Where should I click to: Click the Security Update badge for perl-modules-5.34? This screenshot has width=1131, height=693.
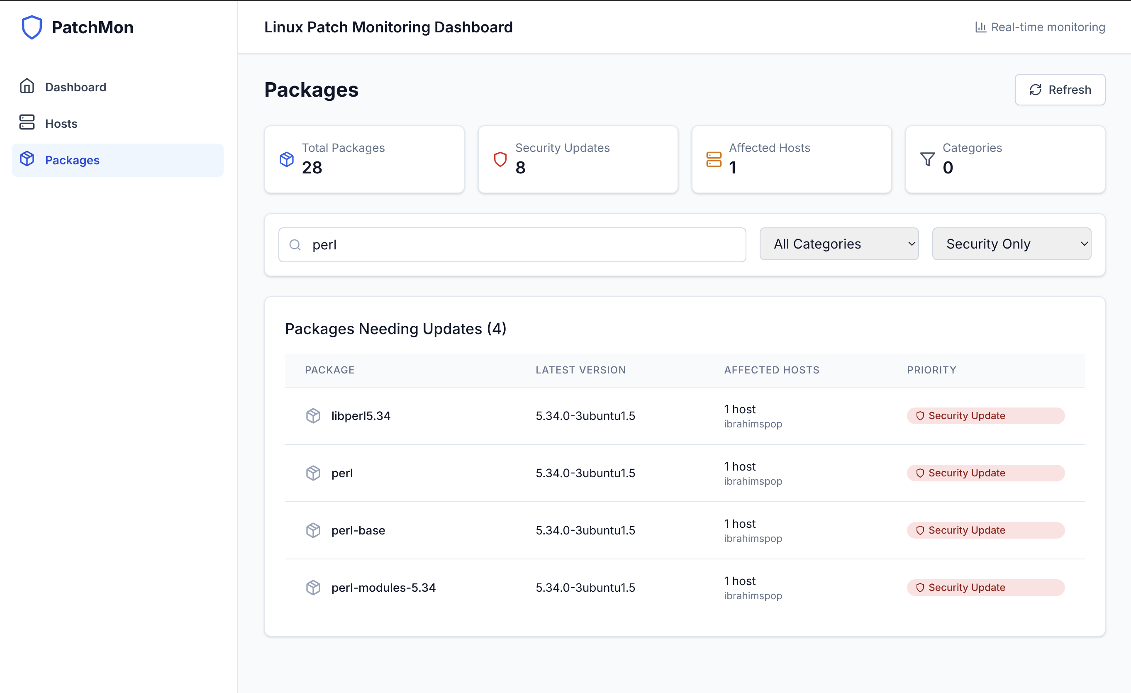coord(985,588)
